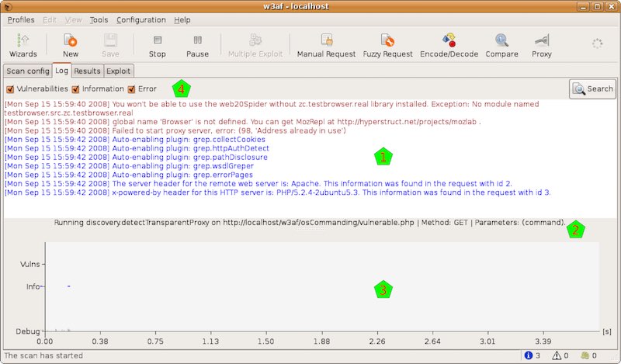Open the Proxy tool
The width and height of the screenshot is (621, 364).
click(x=541, y=45)
